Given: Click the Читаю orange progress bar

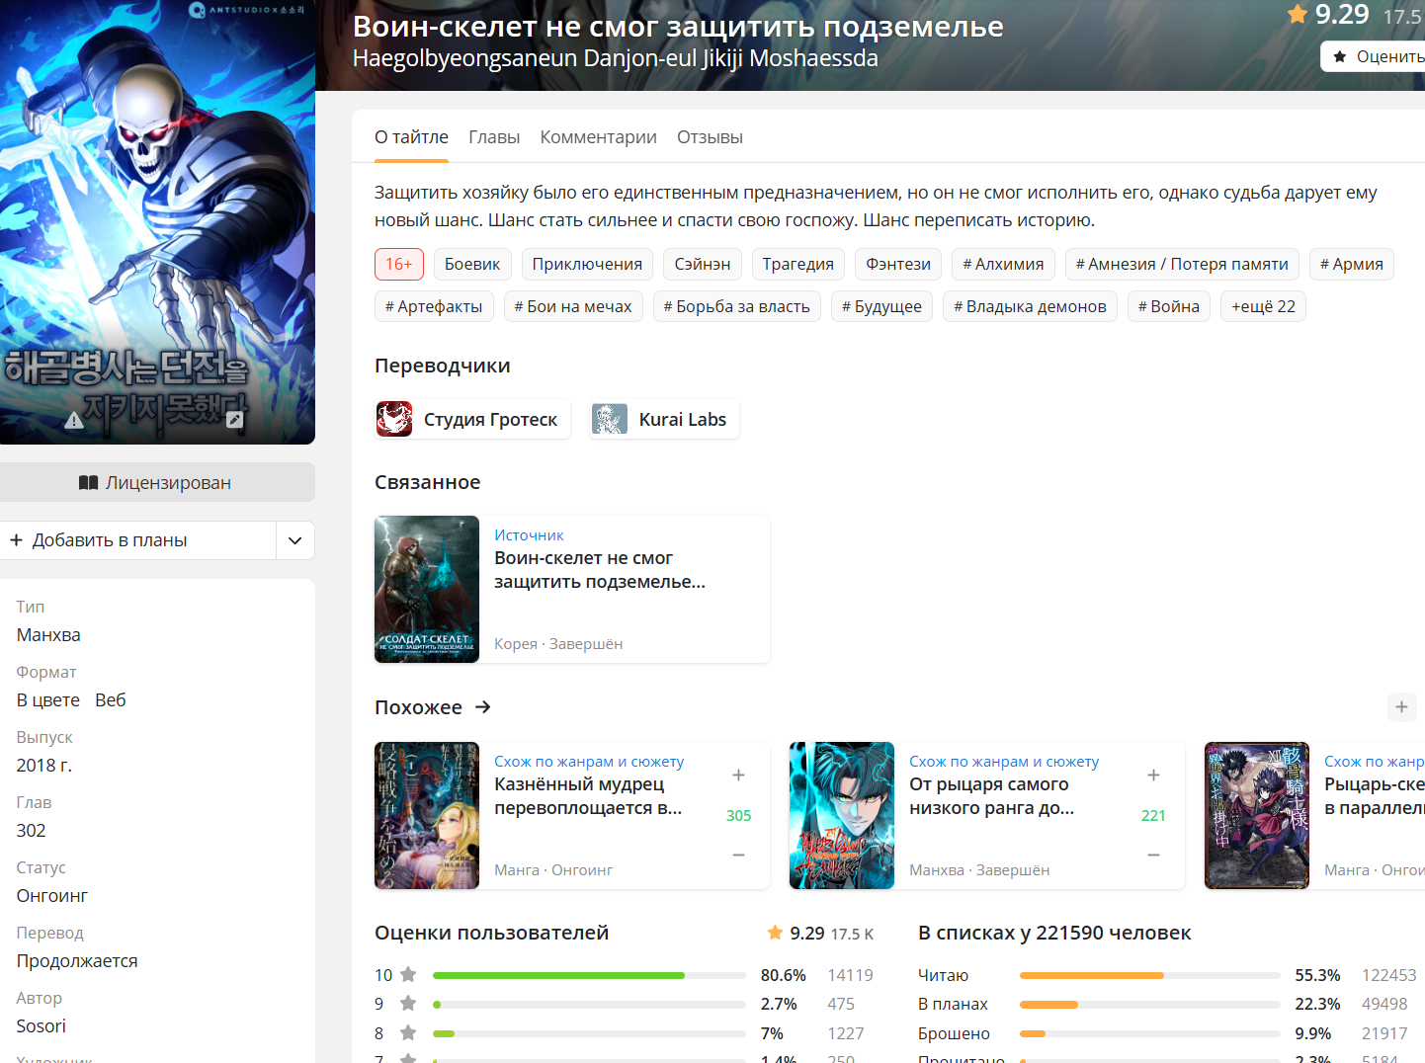Looking at the screenshot, I should (1092, 975).
